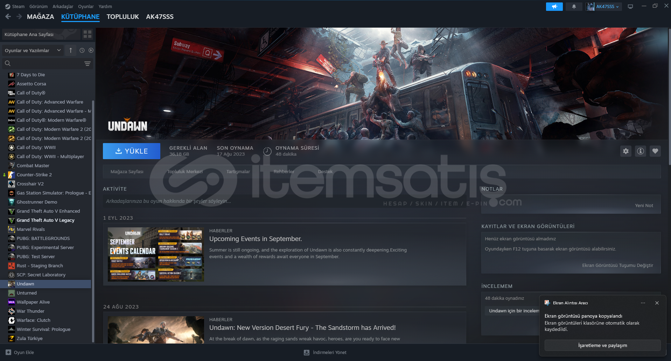
Task: Open the Rehberler link
Action: tap(284, 171)
